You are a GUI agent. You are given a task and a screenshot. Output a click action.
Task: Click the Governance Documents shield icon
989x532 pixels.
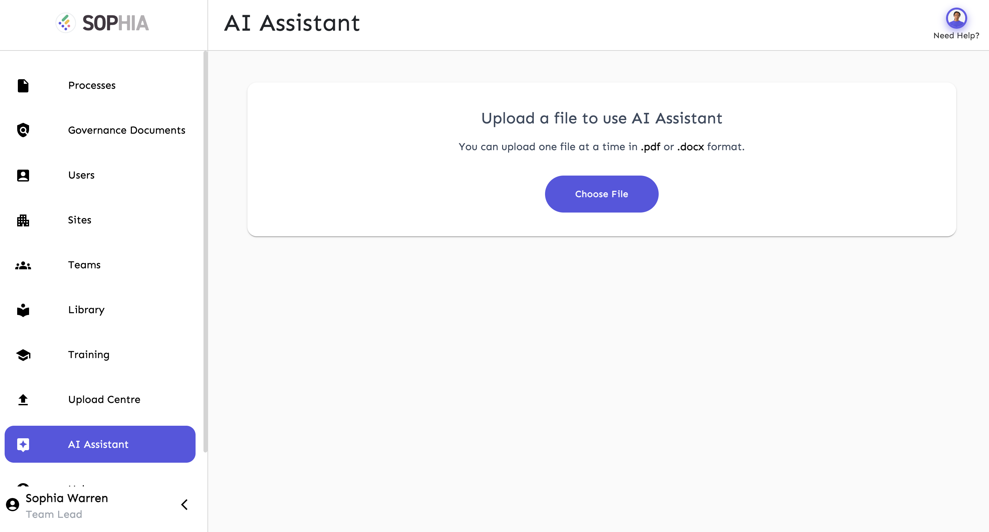point(23,130)
